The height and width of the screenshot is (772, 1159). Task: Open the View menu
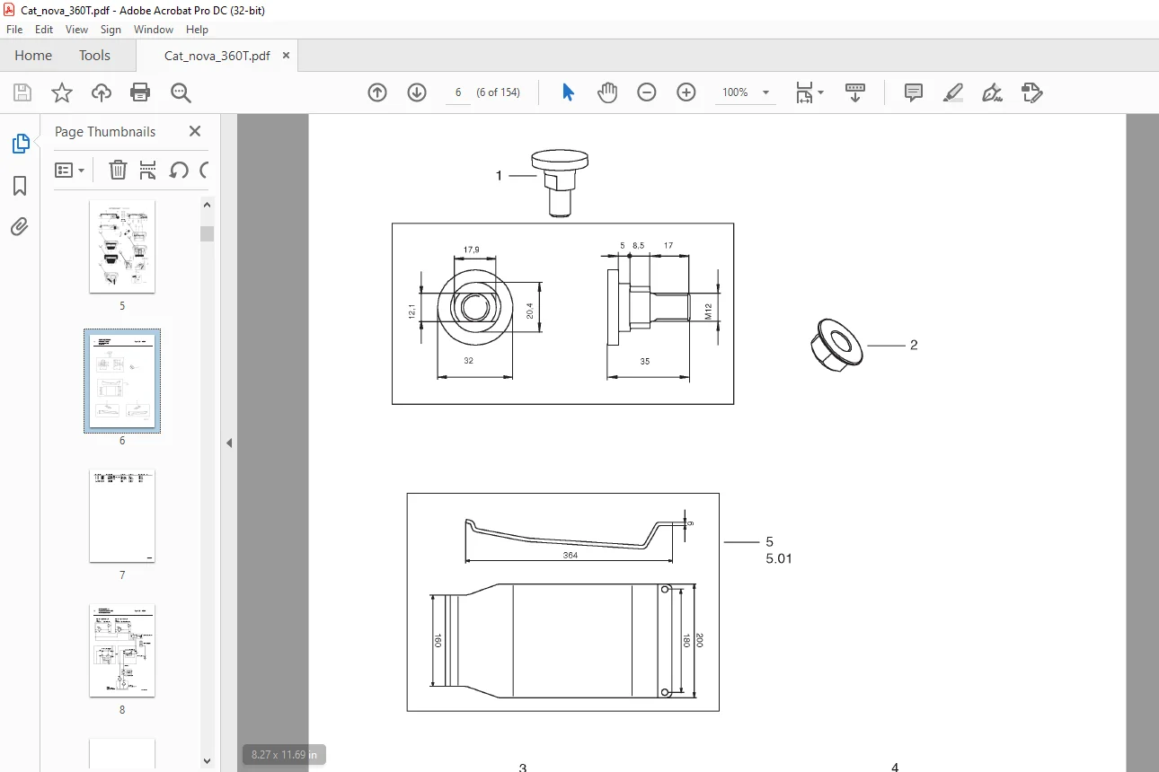76,30
